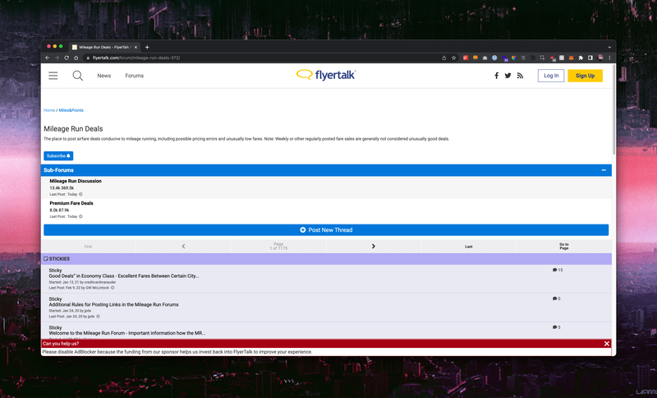Open FlyerTalk's Twitter bird icon
This screenshot has height=398, width=657.
508,76
